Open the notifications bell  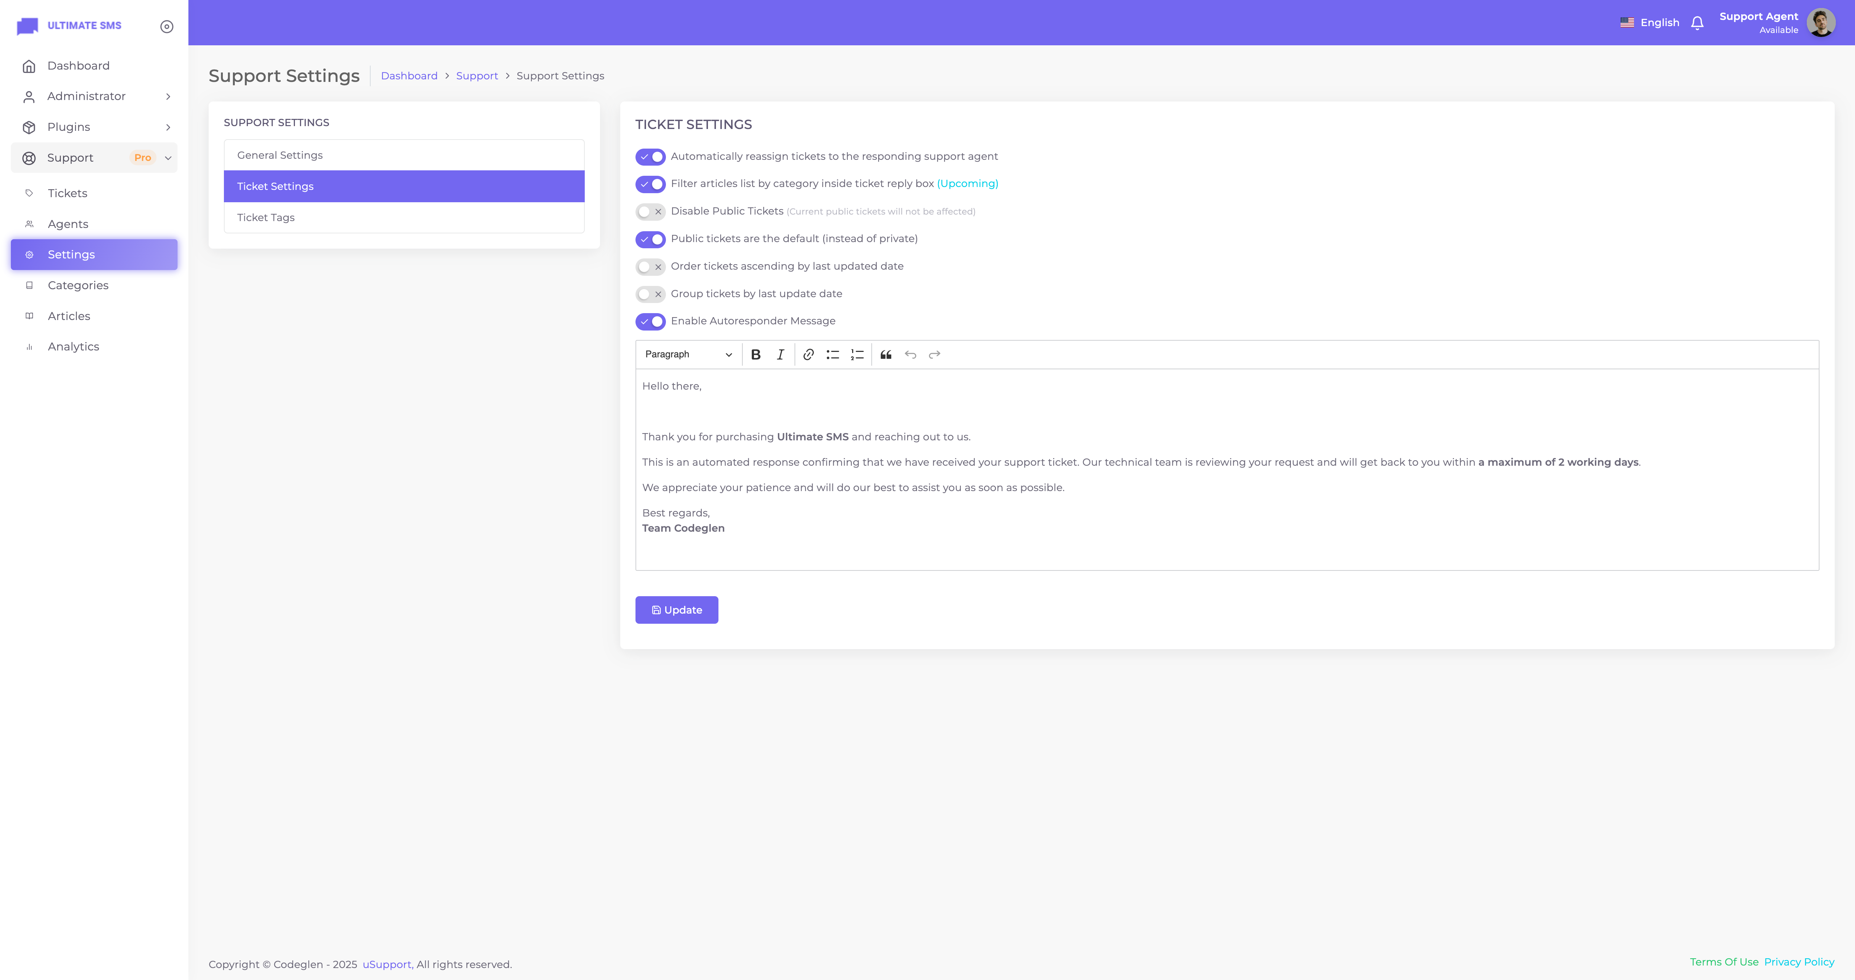(x=1697, y=23)
